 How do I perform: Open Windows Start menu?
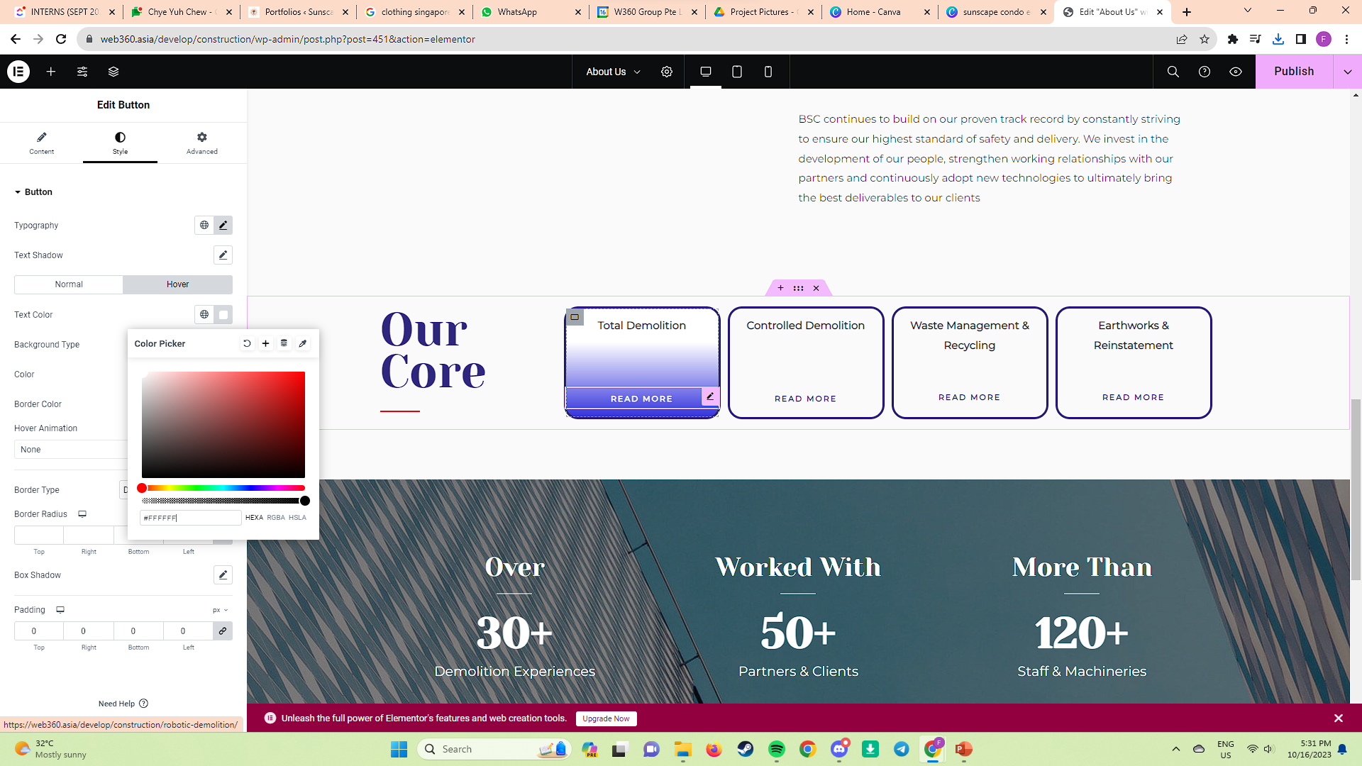click(399, 749)
